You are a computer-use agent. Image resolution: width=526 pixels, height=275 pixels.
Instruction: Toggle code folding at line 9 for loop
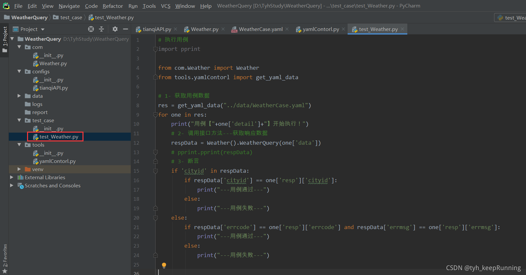point(156,115)
